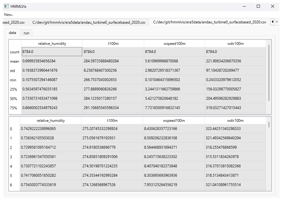Click the HMMLVis app icon in title bar
282x201 pixels.
(7, 6)
